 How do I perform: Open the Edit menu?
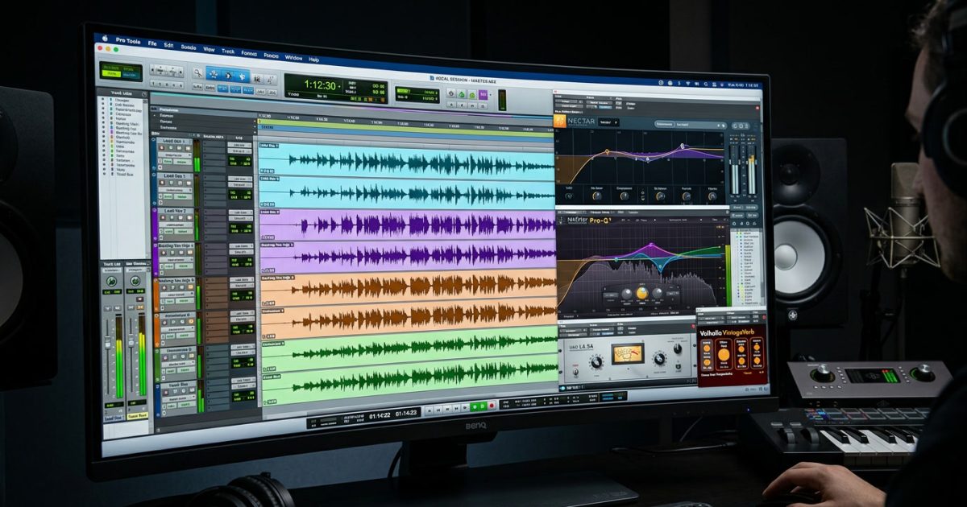click(168, 44)
